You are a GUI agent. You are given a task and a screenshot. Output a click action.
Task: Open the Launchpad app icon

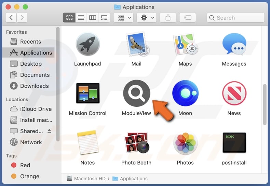[88, 44]
